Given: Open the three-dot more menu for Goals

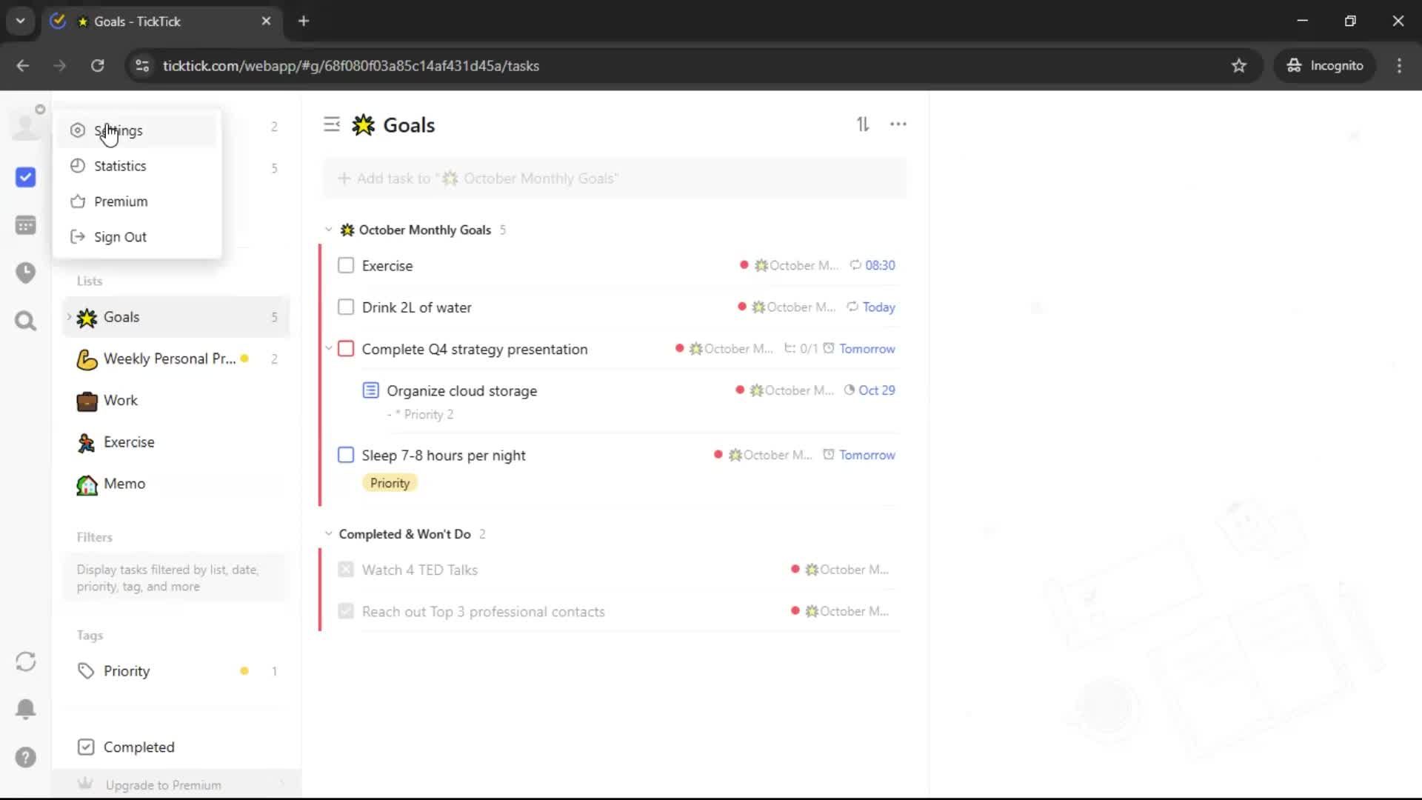Looking at the screenshot, I should (x=898, y=124).
